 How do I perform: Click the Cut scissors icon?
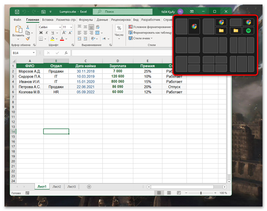[x=28, y=27]
